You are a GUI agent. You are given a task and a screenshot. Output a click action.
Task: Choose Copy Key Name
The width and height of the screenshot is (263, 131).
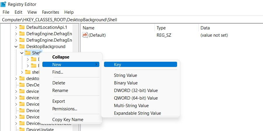pyautogui.click(x=68, y=120)
